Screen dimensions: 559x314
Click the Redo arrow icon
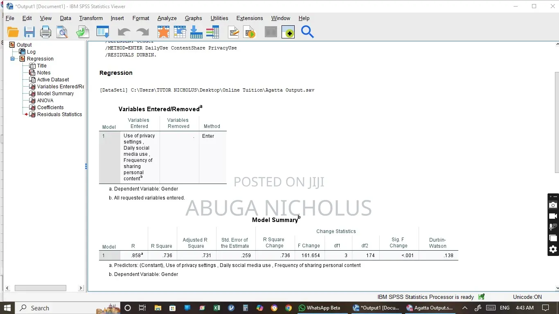point(142,32)
